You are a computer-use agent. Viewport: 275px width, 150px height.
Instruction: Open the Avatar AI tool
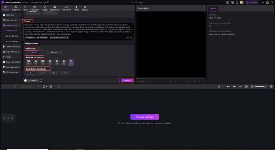point(15,8)
